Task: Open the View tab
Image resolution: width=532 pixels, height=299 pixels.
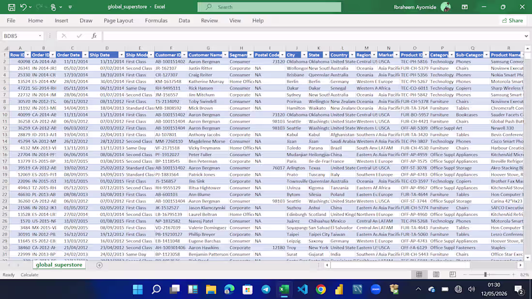Action: click(x=235, y=20)
